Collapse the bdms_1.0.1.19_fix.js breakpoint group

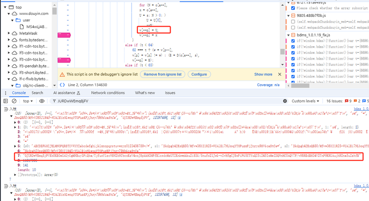coord(288,35)
